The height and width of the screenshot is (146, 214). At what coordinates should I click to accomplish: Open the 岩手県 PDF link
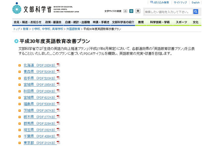coord(40,78)
